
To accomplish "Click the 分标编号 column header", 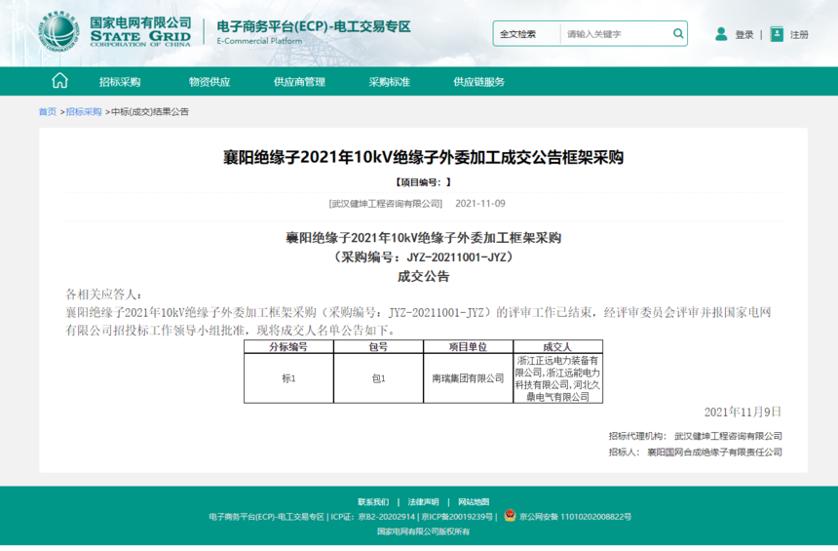I will pyautogui.click(x=288, y=346).
